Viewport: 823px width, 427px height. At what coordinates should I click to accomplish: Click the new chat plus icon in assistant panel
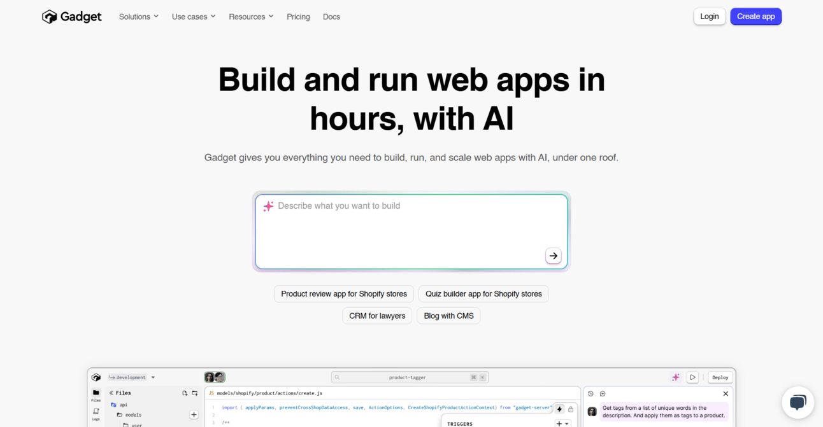pos(603,394)
